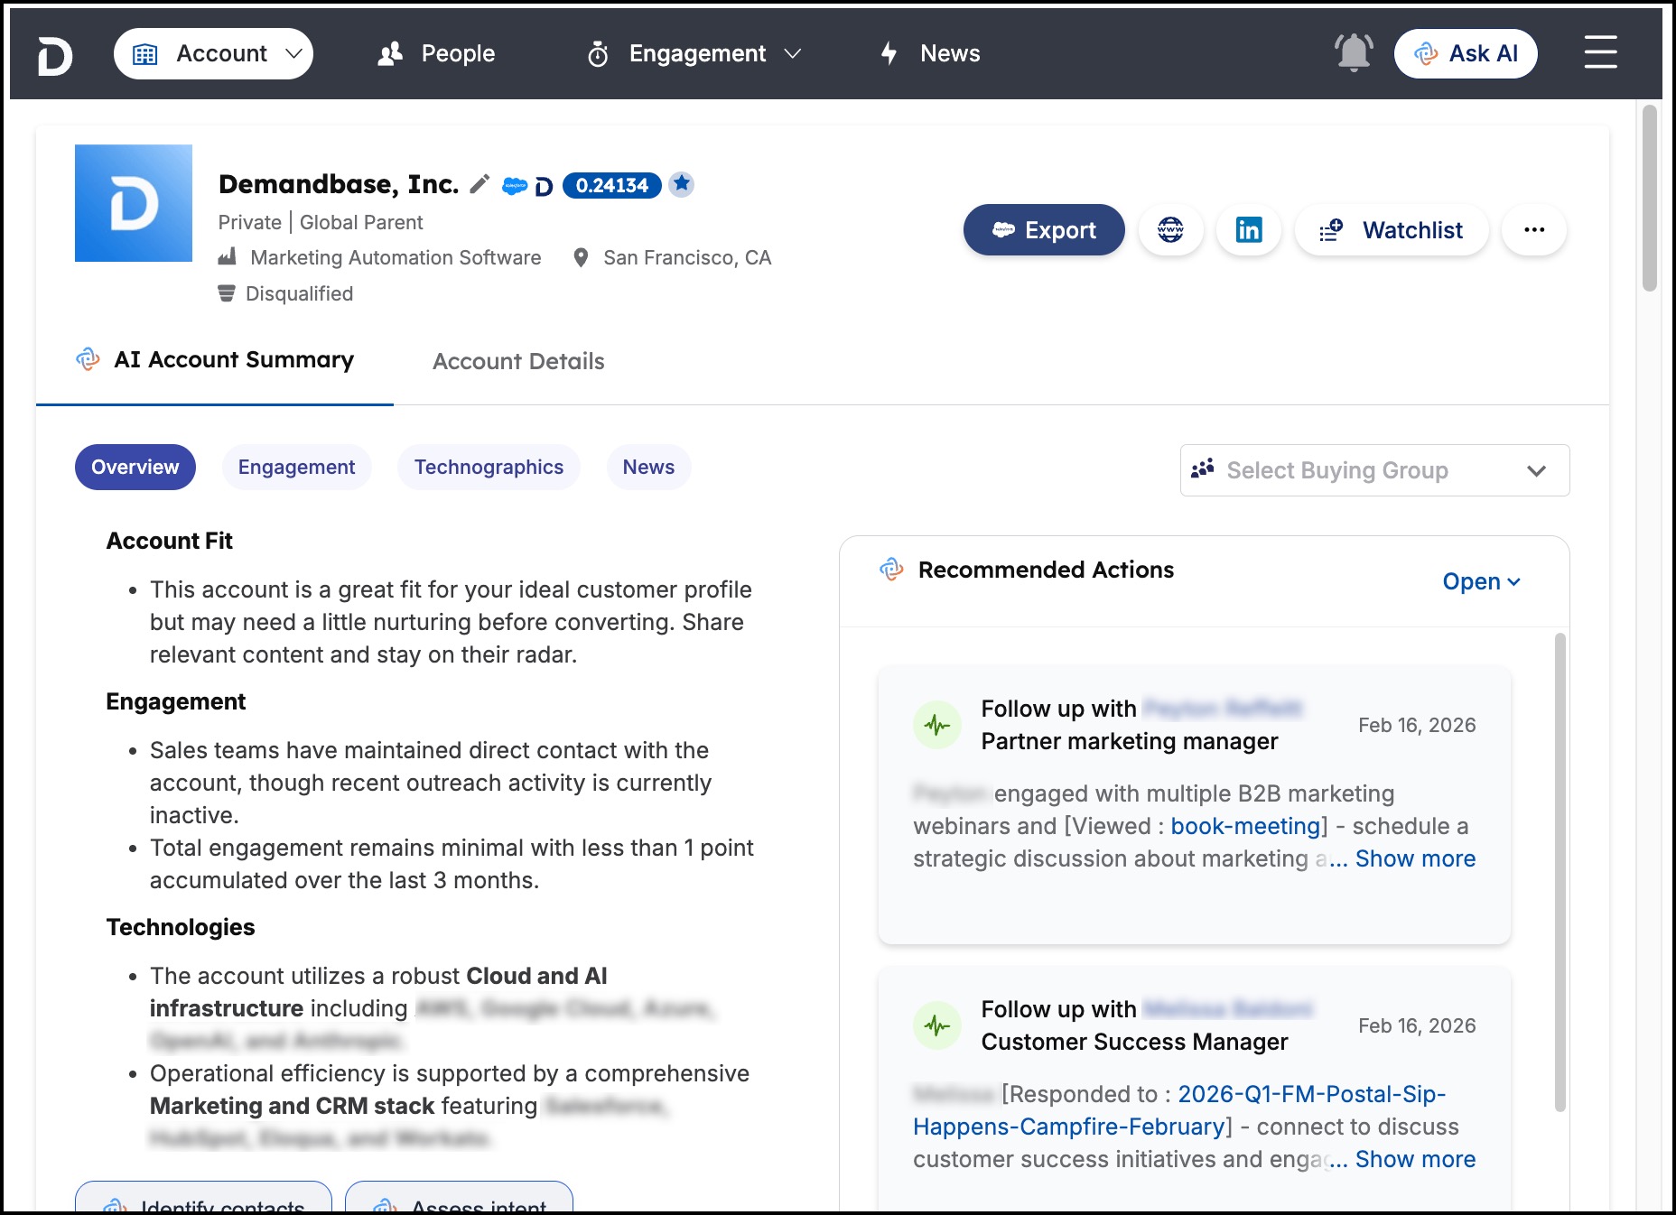Open the company website globe icon
Screen dimensions: 1676x1215
1170,230
